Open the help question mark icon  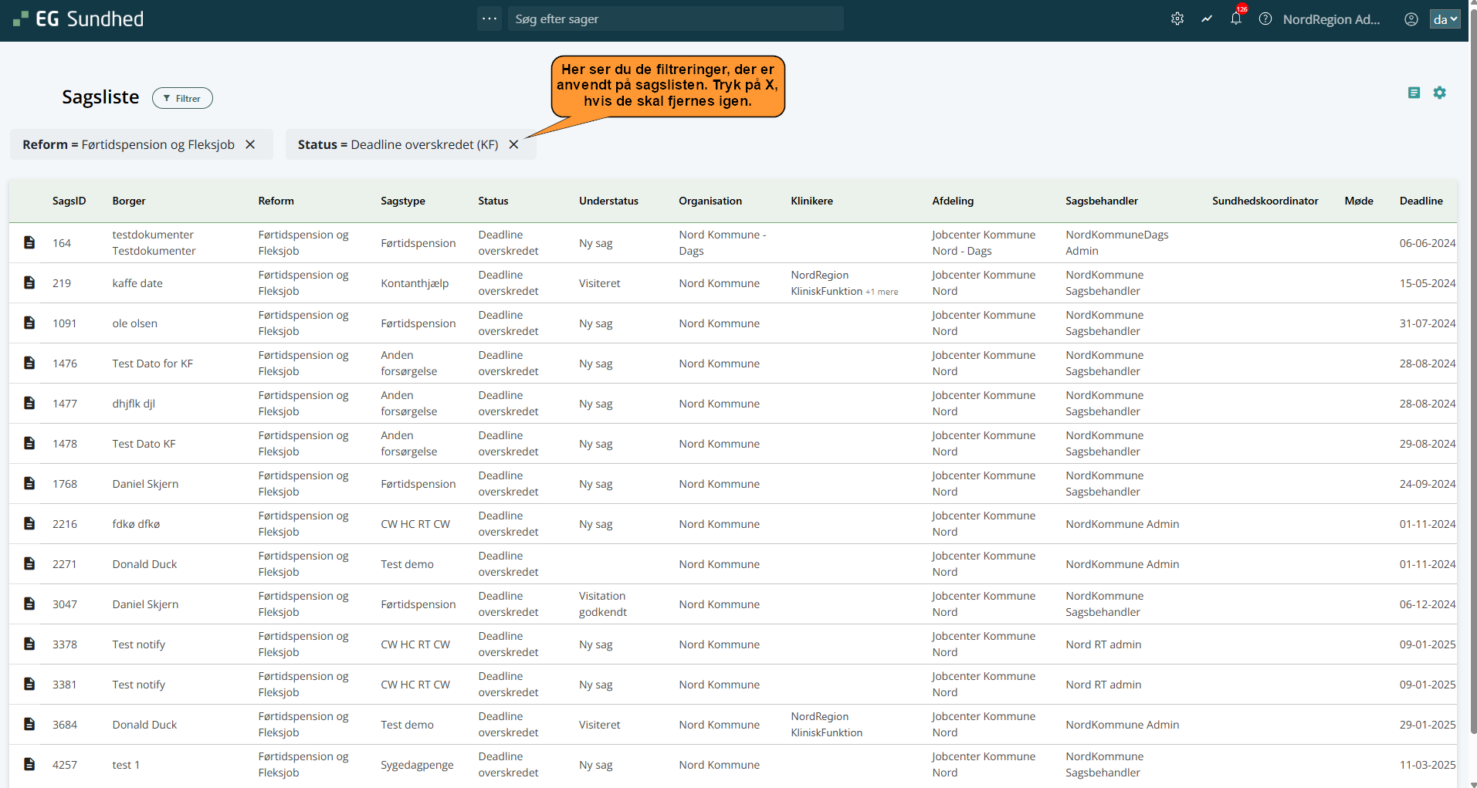(x=1265, y=19)
